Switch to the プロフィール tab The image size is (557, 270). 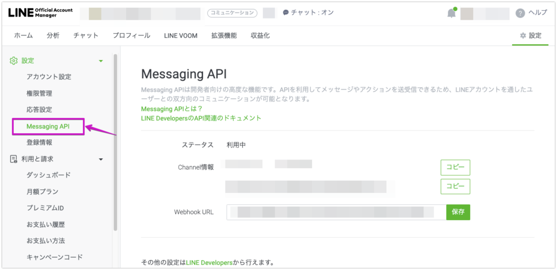131,35
